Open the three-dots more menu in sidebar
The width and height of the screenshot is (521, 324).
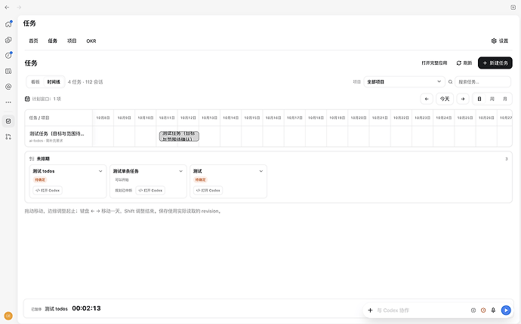(x=8, y=102)
